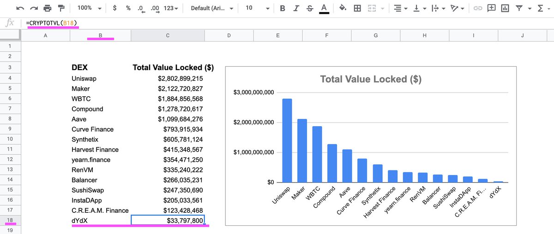Insert a link
The height and width of the screenshot is (234, 554).
point(478,8)
